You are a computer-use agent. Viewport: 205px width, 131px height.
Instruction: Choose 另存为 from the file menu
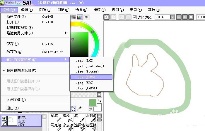[x=35, y=52]
